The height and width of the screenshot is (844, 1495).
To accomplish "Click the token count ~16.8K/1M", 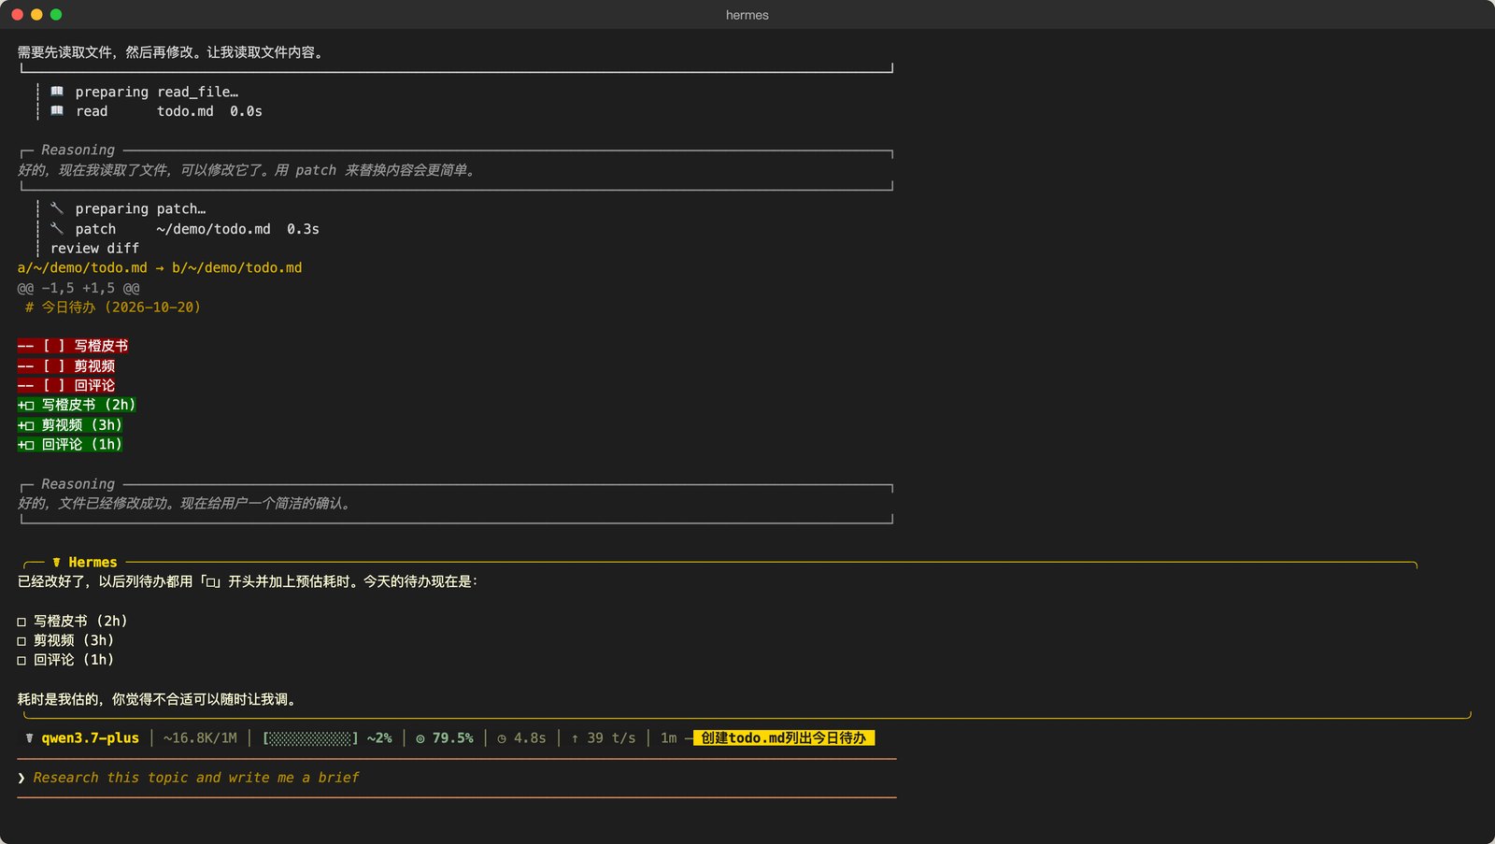I will coord(200,738).
